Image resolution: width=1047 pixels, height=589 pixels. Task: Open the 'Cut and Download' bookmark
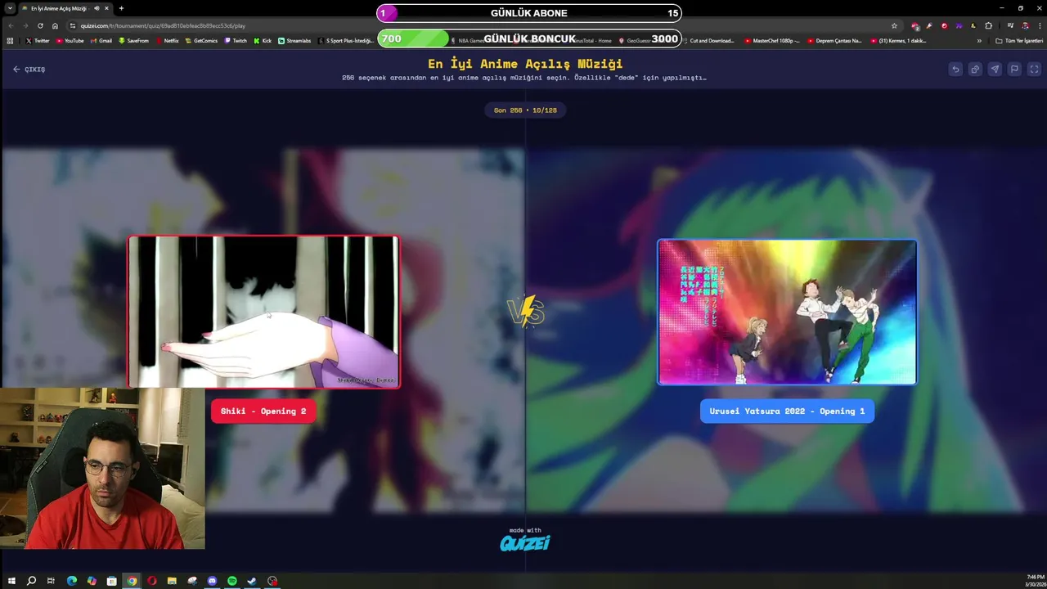708,40
